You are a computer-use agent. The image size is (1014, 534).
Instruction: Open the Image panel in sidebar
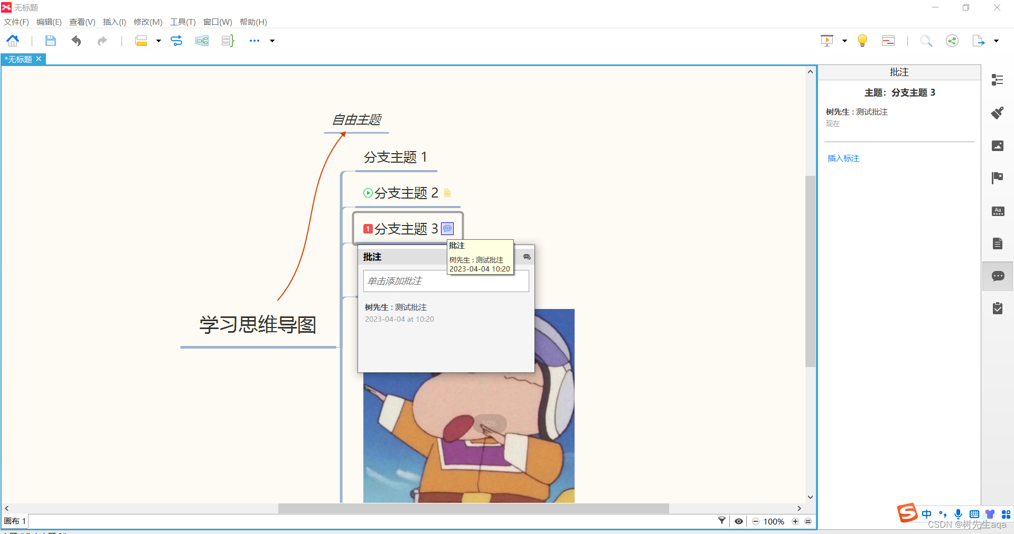pos(998,146)
